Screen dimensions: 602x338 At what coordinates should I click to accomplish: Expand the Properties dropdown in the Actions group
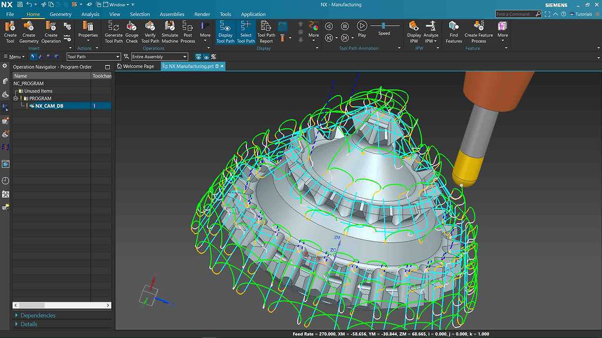(x=88, y=40)
